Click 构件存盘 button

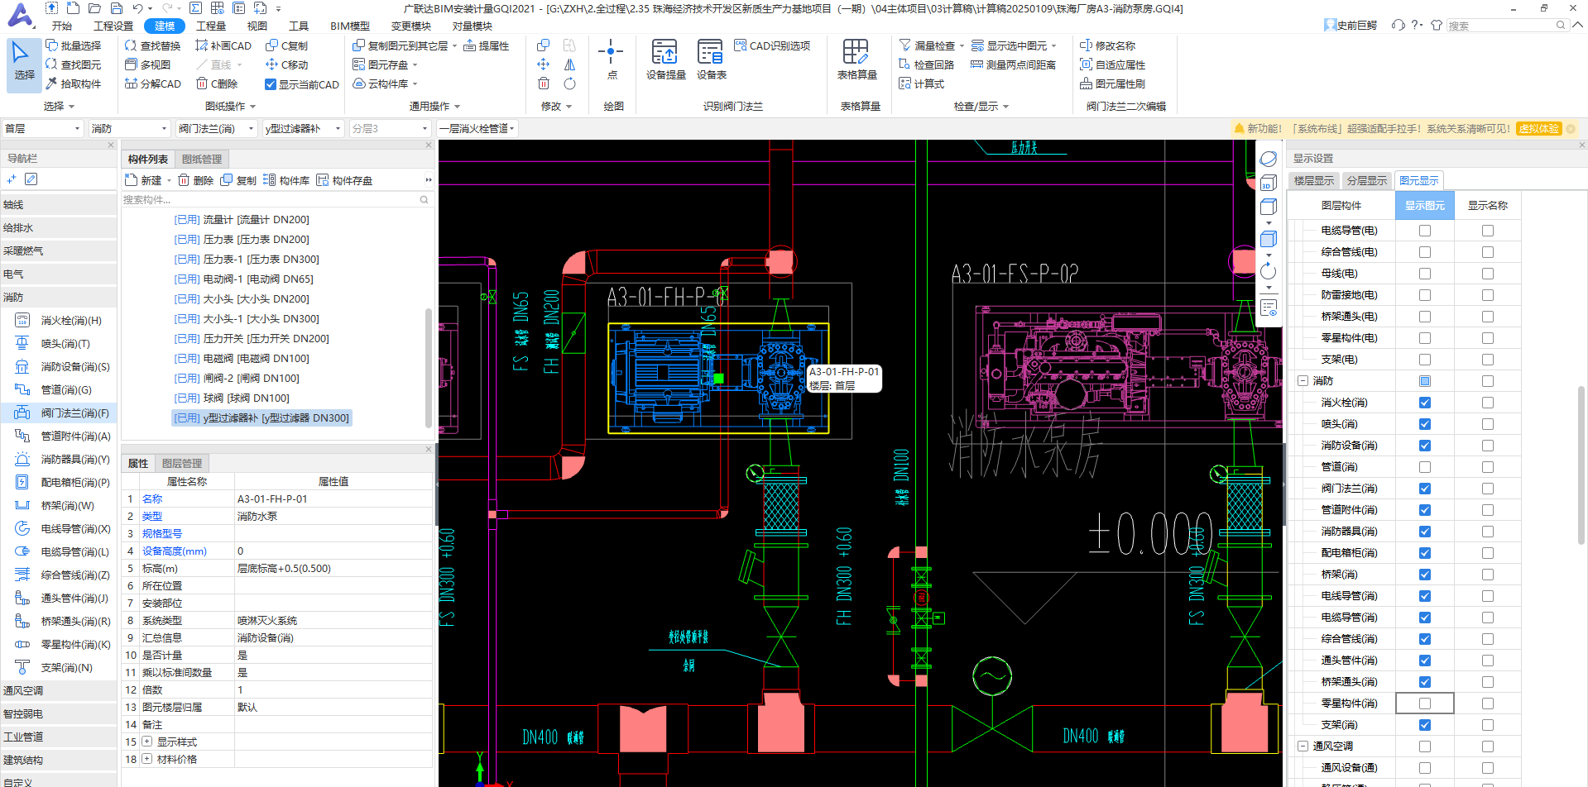pyautogui.click(x=344, y=180)
